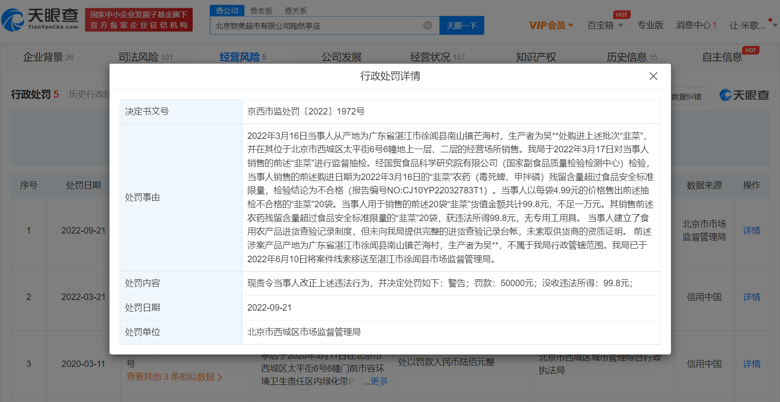Clear the search field with the X icon
Screen dimensions: 780x402
coord(428,25)
